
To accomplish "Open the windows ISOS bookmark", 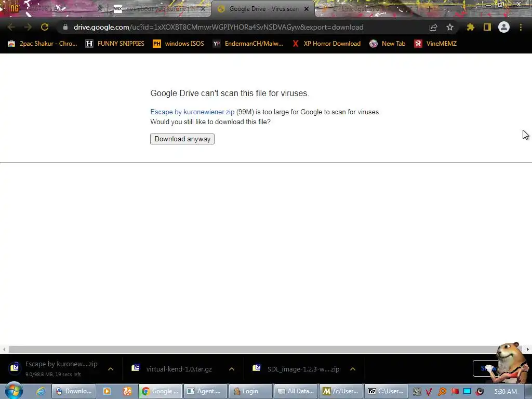I will tap(179, 44).
